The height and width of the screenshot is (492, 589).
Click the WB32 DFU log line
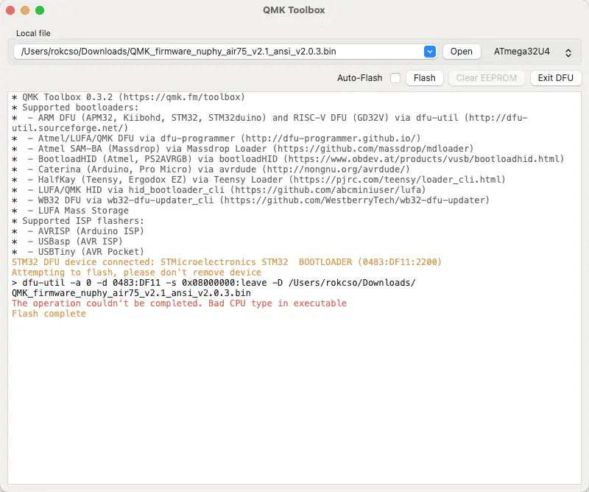tap(250, 200)
